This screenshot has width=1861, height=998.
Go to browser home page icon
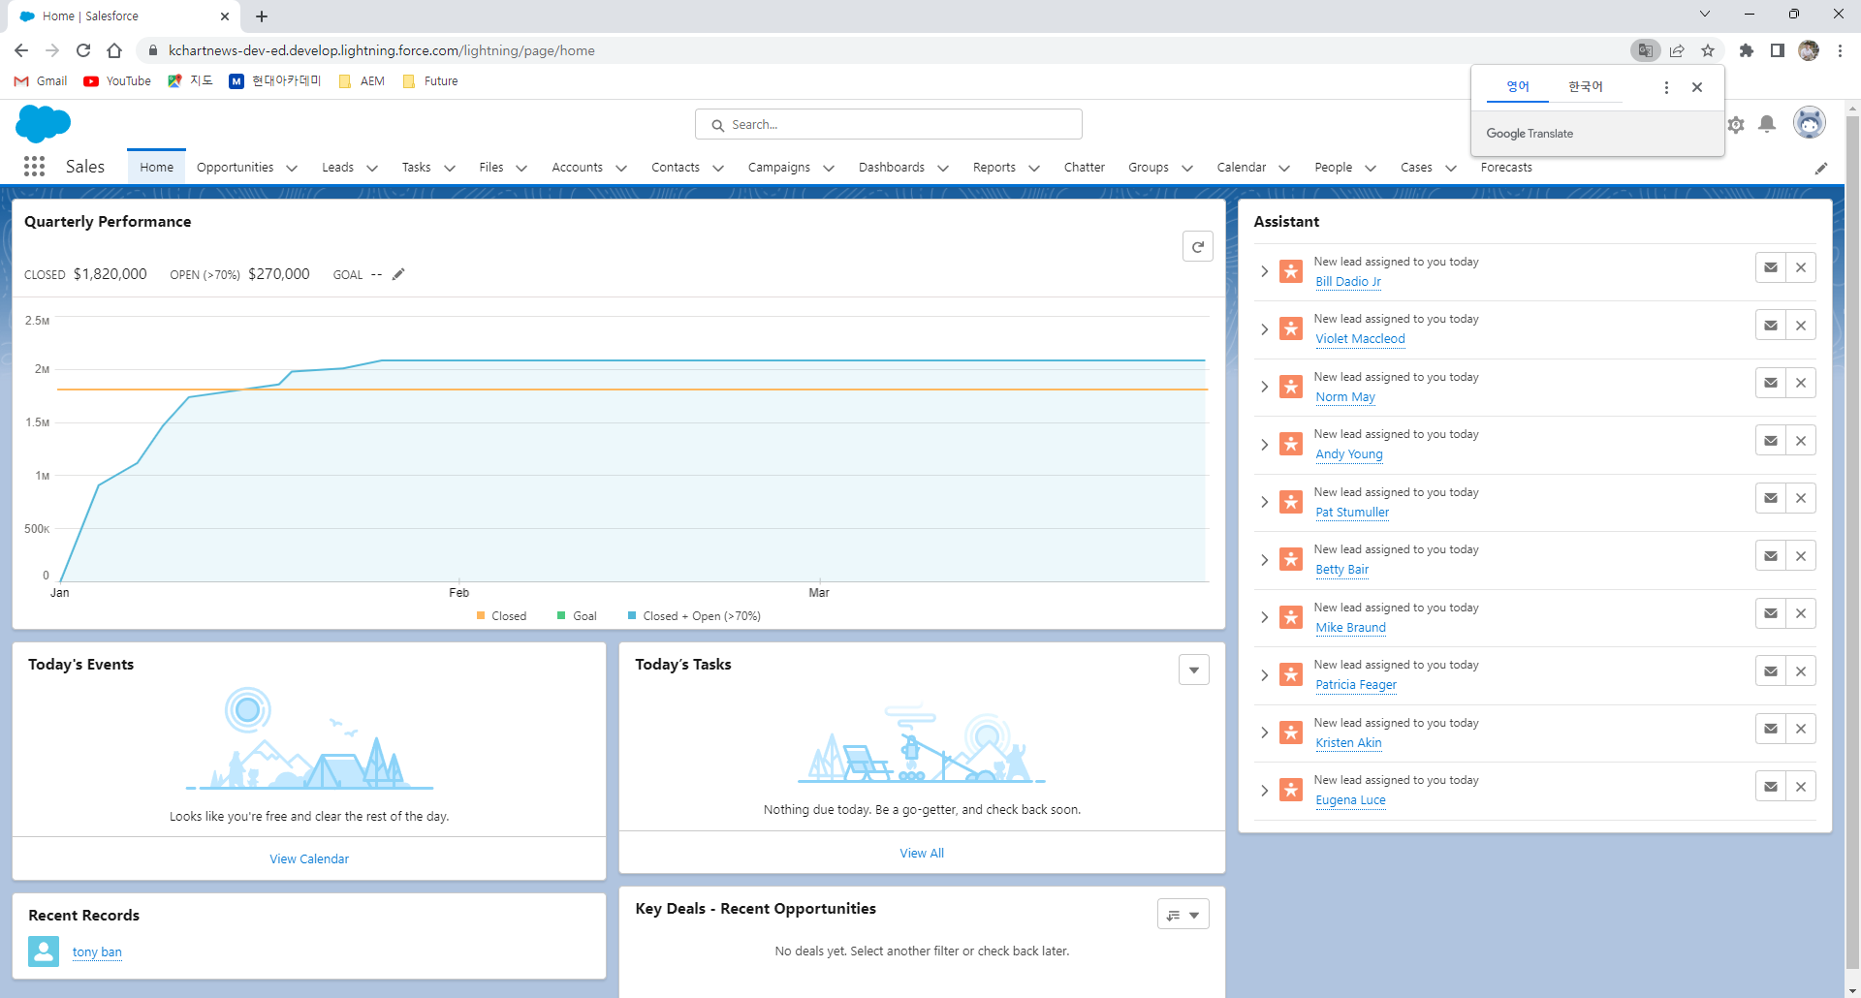pos(114,50)
